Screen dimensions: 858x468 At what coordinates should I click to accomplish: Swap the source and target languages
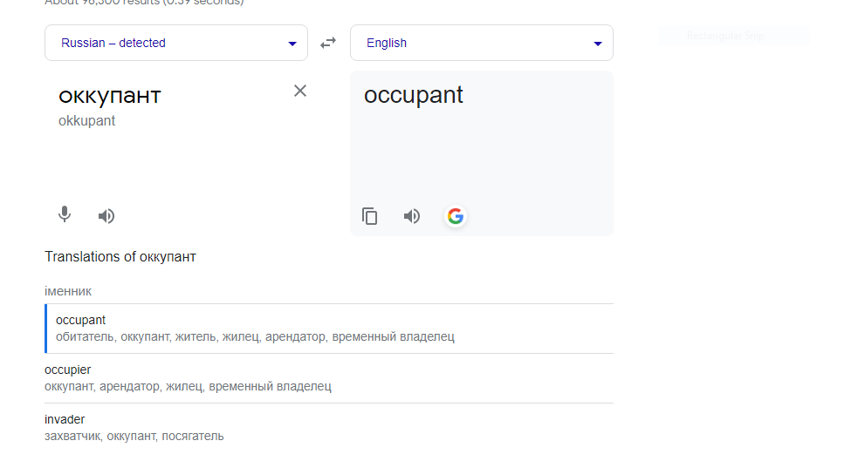point(328,43)
